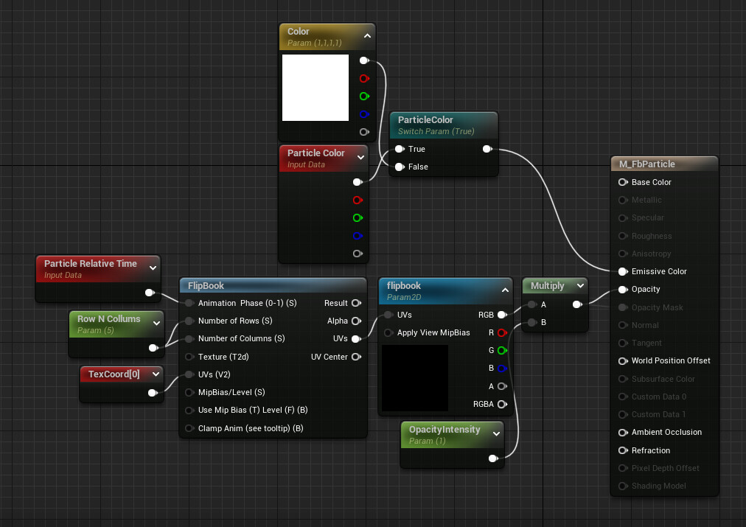Click the Emissive Color input pin
The image size is (746, 527).
[x=623, y=271]
